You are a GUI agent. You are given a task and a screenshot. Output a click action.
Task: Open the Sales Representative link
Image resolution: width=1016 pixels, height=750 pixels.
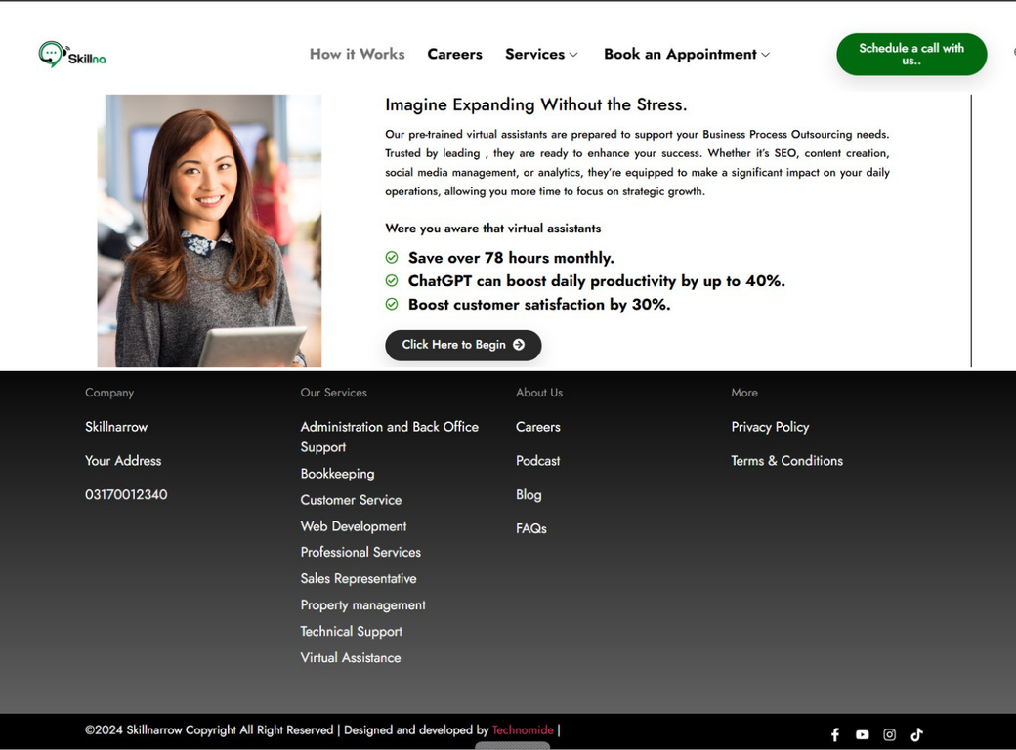pos(359,578)
